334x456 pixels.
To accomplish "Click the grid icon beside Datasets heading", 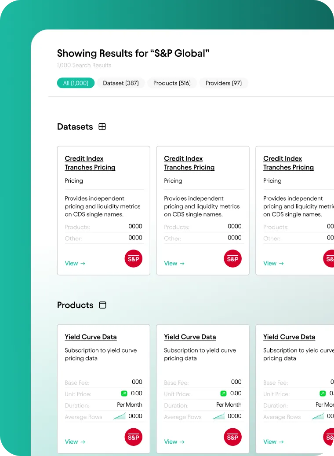I will [x=102, y=126].
